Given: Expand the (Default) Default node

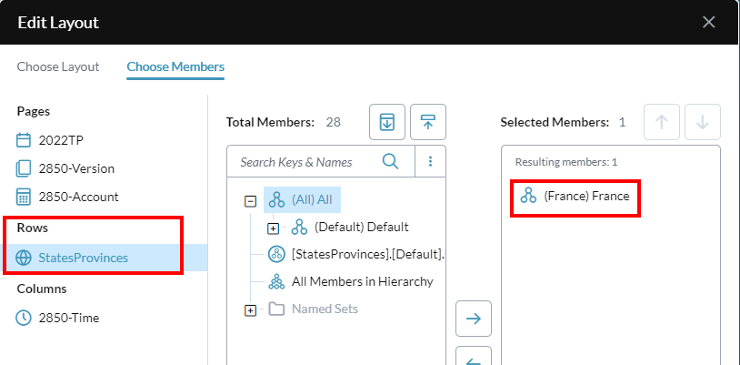Looking at the screenshot, I should 273,228.
